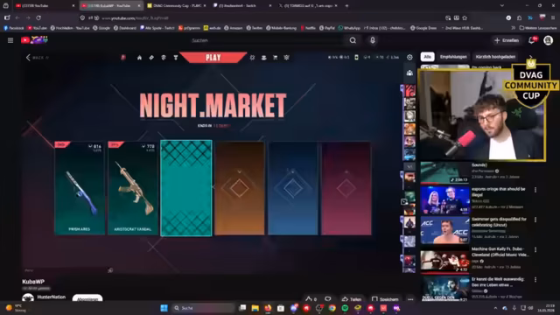Open options menu for esports cringe video
The image size is (560, 315).
point(535,190)
